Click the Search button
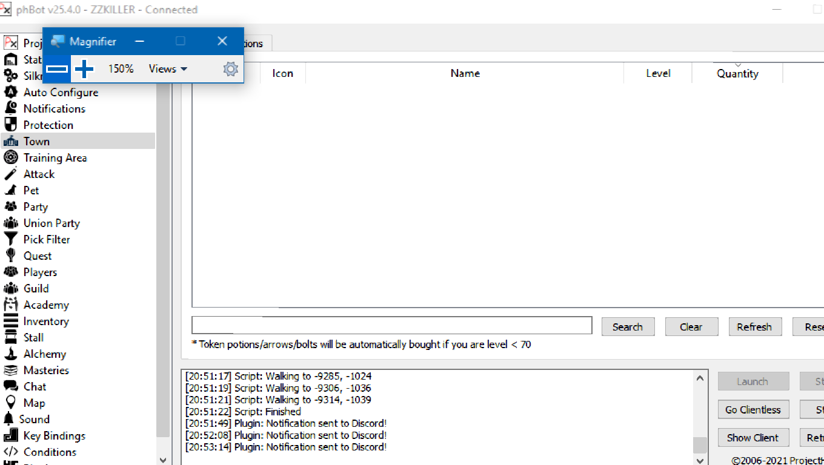Image resolution: width=824 pixels, height=465 pixels. click(x=627, y=327)
